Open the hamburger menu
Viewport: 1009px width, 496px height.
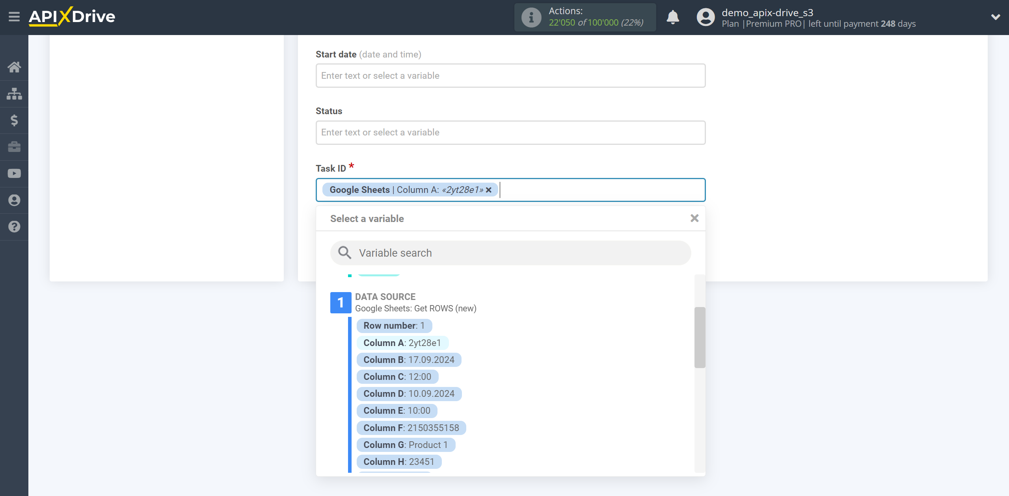pos(14,17)
